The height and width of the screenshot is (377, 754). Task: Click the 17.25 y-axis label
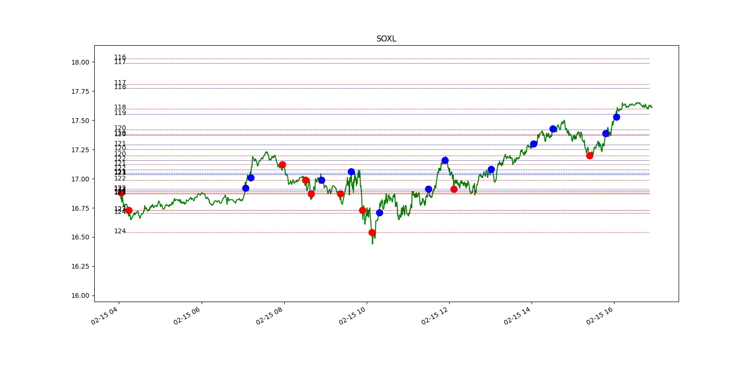tap(80, 150)
